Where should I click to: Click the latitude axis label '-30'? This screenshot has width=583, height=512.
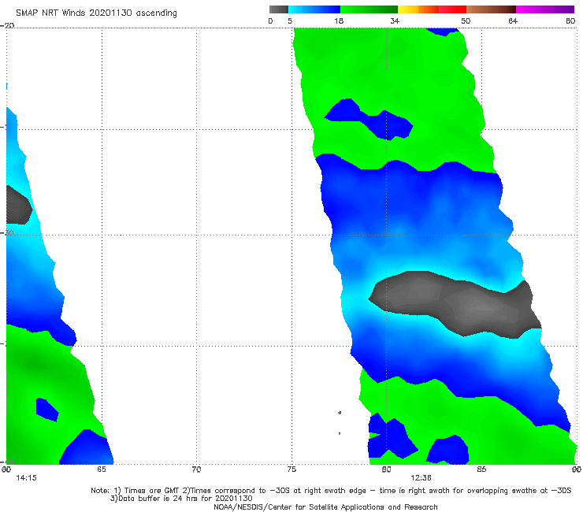[x=7, y=233]
